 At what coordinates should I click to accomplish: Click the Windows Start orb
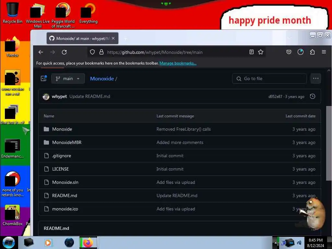click(9, 243)
